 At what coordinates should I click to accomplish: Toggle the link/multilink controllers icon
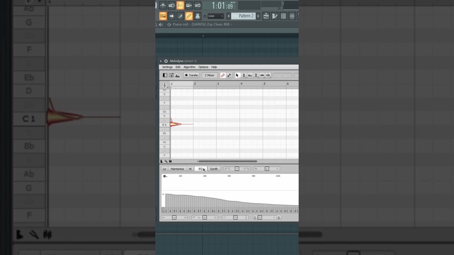coord(189,16)
